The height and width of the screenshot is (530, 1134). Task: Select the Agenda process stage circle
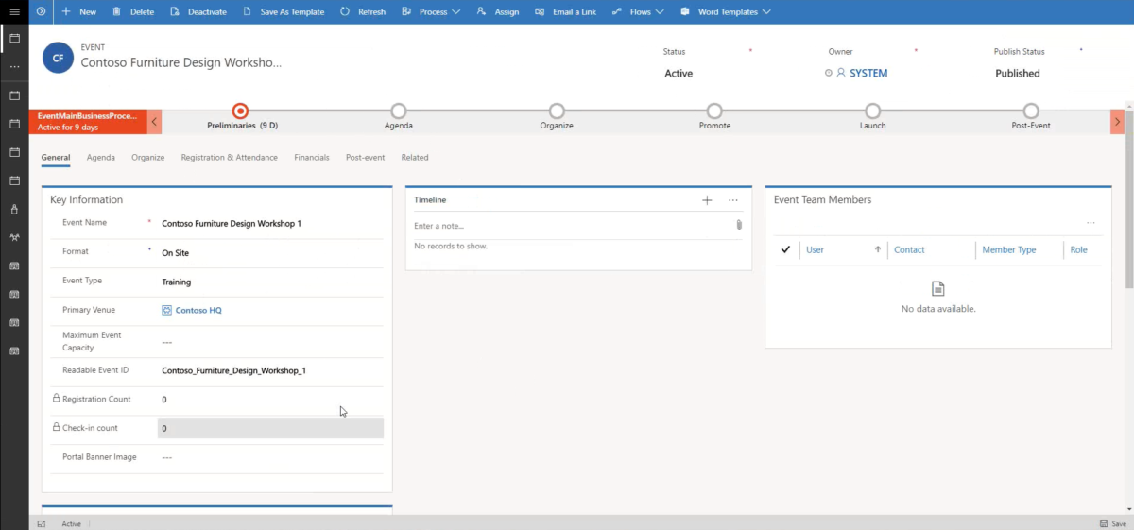[x=398, y=111]
